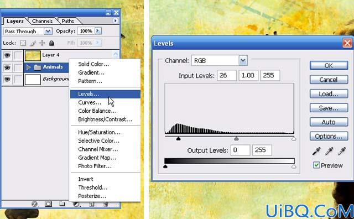
Task: Toggle the Preview checkbox in Levels
Action: 316,165
